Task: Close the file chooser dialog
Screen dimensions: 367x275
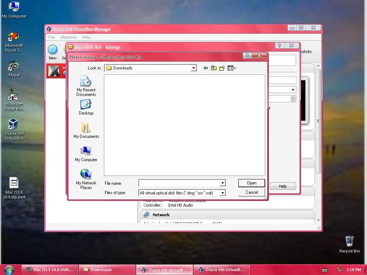Action: click(x=259, y=56)
